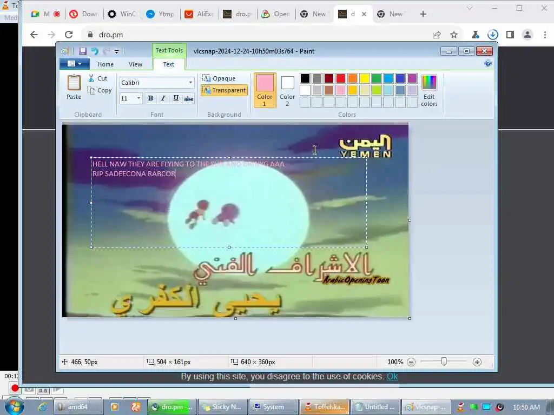Close the active dro.pm browser tab

pyautogui.click(x=364, y=14)
